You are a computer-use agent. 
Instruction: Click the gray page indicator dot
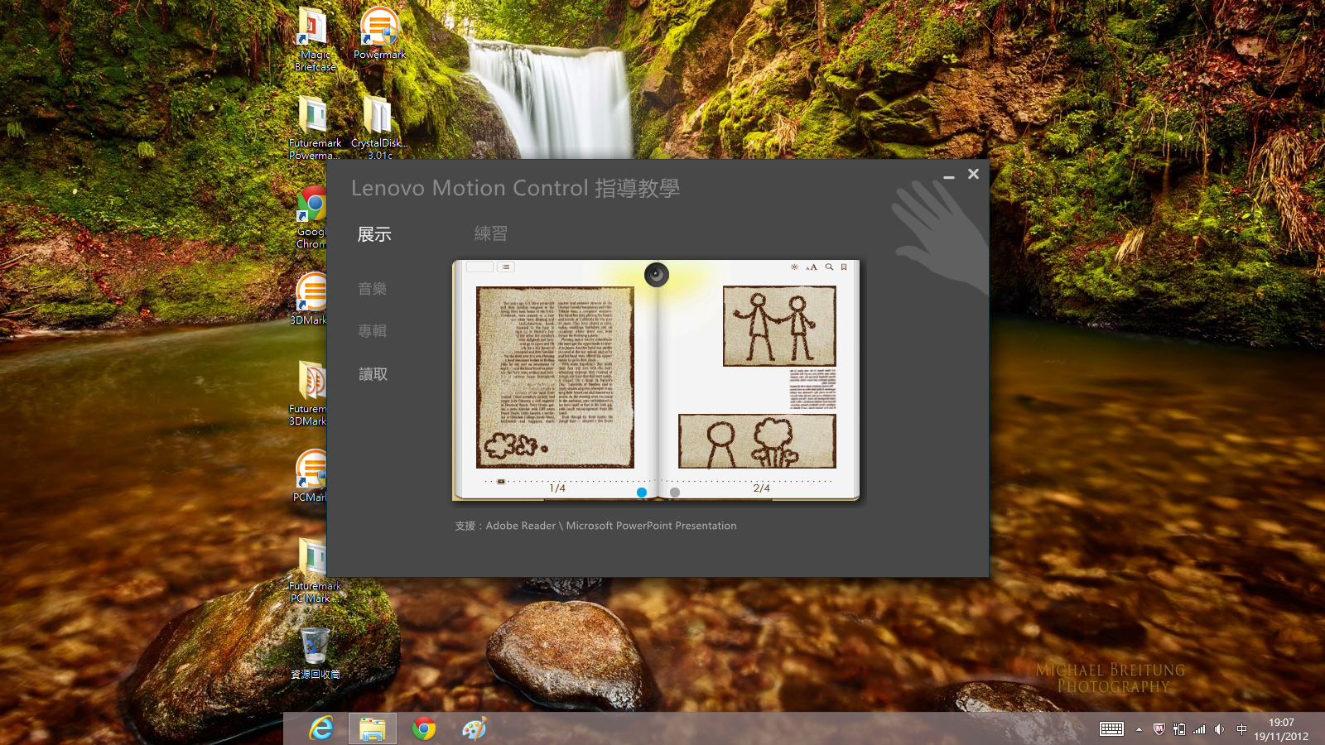pyautogui.click(x=675, y=492)
